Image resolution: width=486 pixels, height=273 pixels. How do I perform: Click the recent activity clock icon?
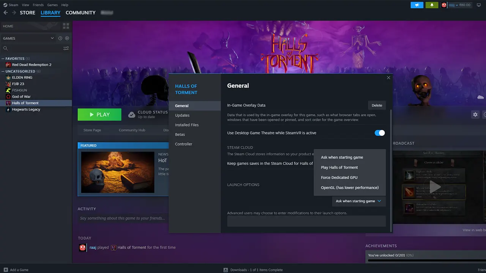[x=60, y=38]
